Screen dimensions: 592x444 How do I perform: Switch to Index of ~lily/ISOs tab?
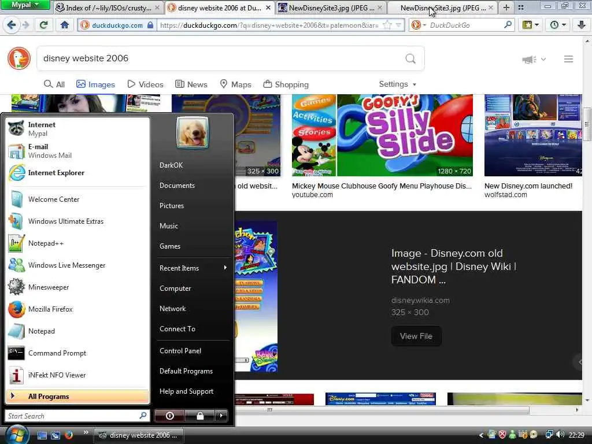(107, 8)
